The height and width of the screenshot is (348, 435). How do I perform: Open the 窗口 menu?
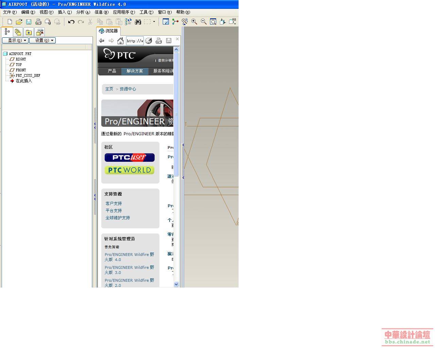tap(165, 12)
